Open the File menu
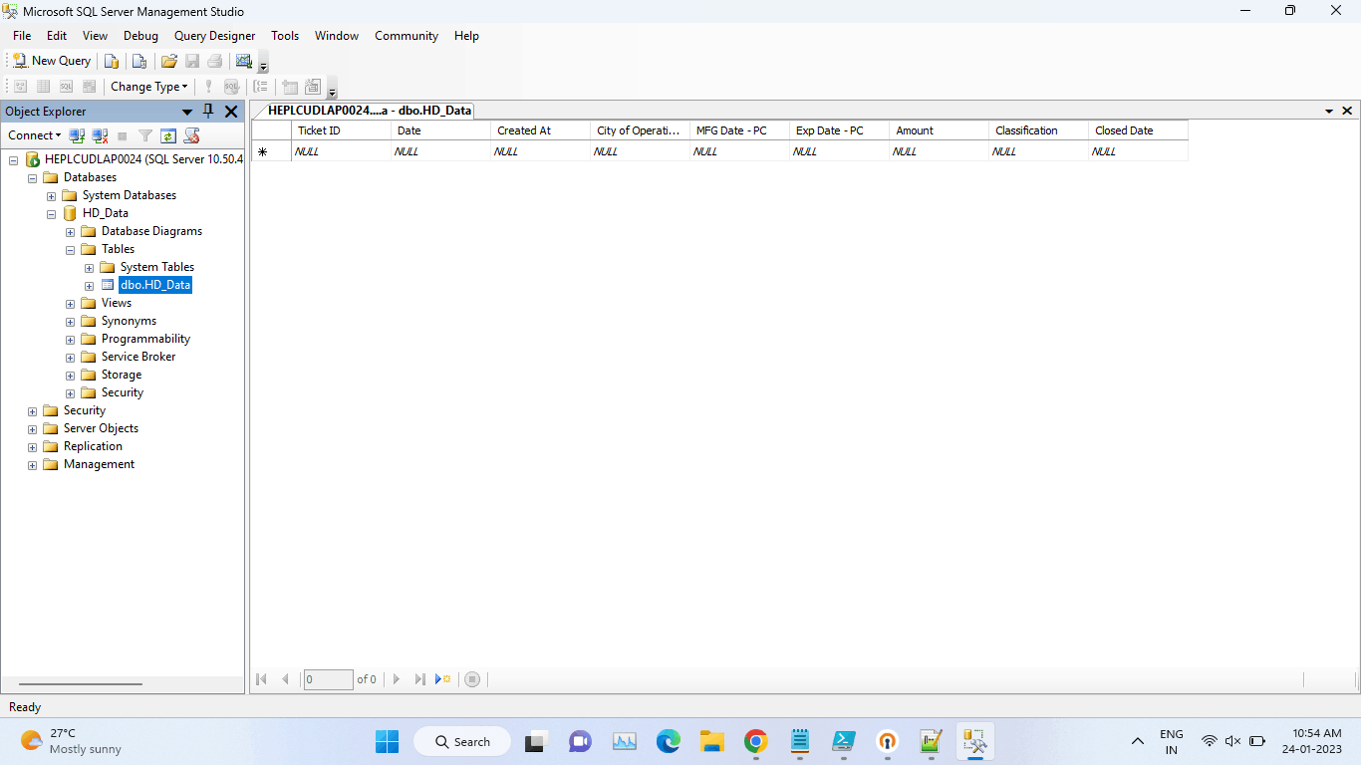The width and height of the screenshot is (1361, 765). 22,36
